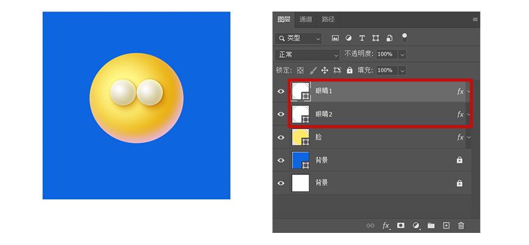Click the lock position move icon
529x245 pixels.
[325, 71]
